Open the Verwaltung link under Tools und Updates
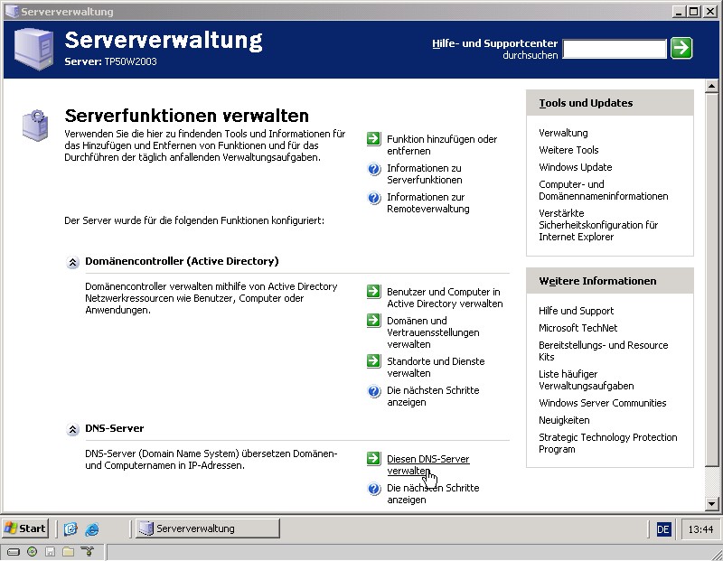 (563, 133)
